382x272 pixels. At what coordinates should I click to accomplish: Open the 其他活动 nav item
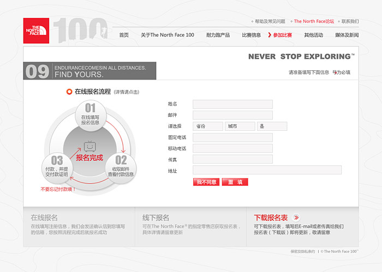[x=314, y=35]
